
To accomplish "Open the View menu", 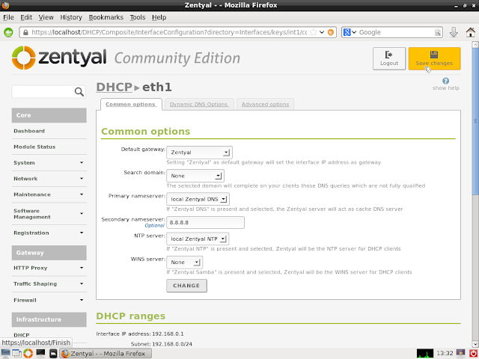I will [46, 17].
